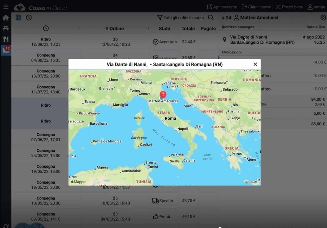Click the Milano label on the map
Image resolution: width=327 pixels, height=228 pixels.
click(146, 82)
